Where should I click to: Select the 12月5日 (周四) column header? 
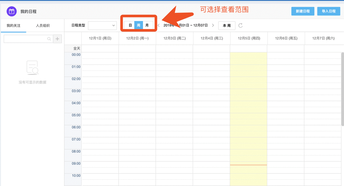[249, 38]
